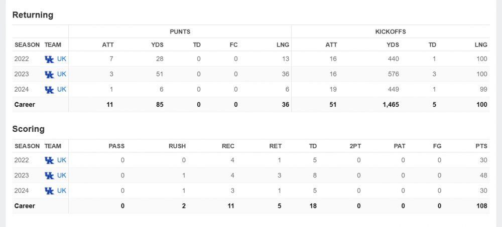
Task: Click the UK logo in 2023 Scoring row
Action: click(49, 175)
